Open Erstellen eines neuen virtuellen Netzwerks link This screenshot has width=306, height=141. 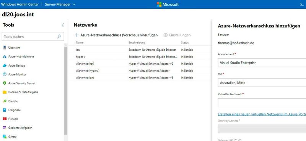262,114
